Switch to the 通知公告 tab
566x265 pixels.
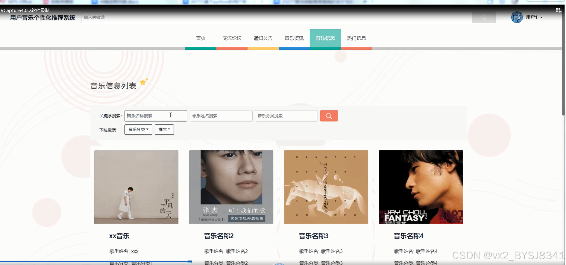[x=263, y=38]
